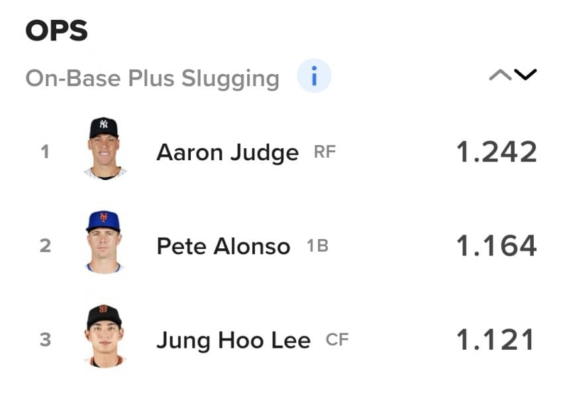563x396 pixels.
Task: Select the Jung Hoo Lee player name
Action: pos(233,341)
